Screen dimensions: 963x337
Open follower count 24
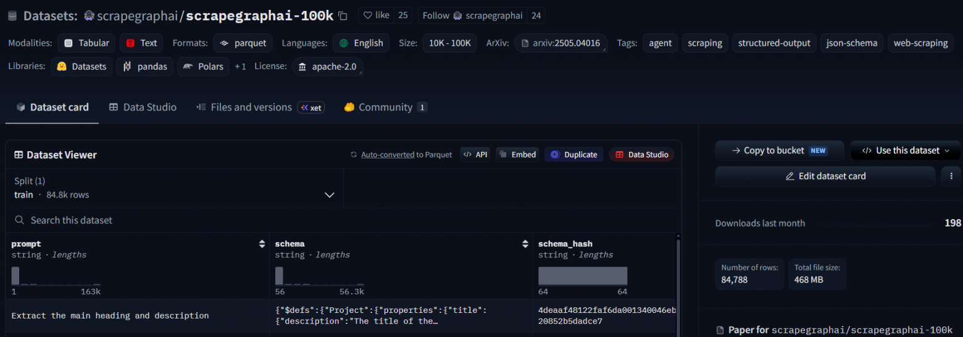click(x=536, y=15)
